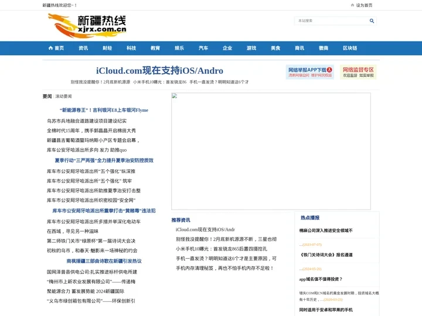The height and width of the screenshot is (316, 422).
Task: Open 第二师铁门关市"绿原杯"第一届诗词大会决
Action: (x=91, y=241)
